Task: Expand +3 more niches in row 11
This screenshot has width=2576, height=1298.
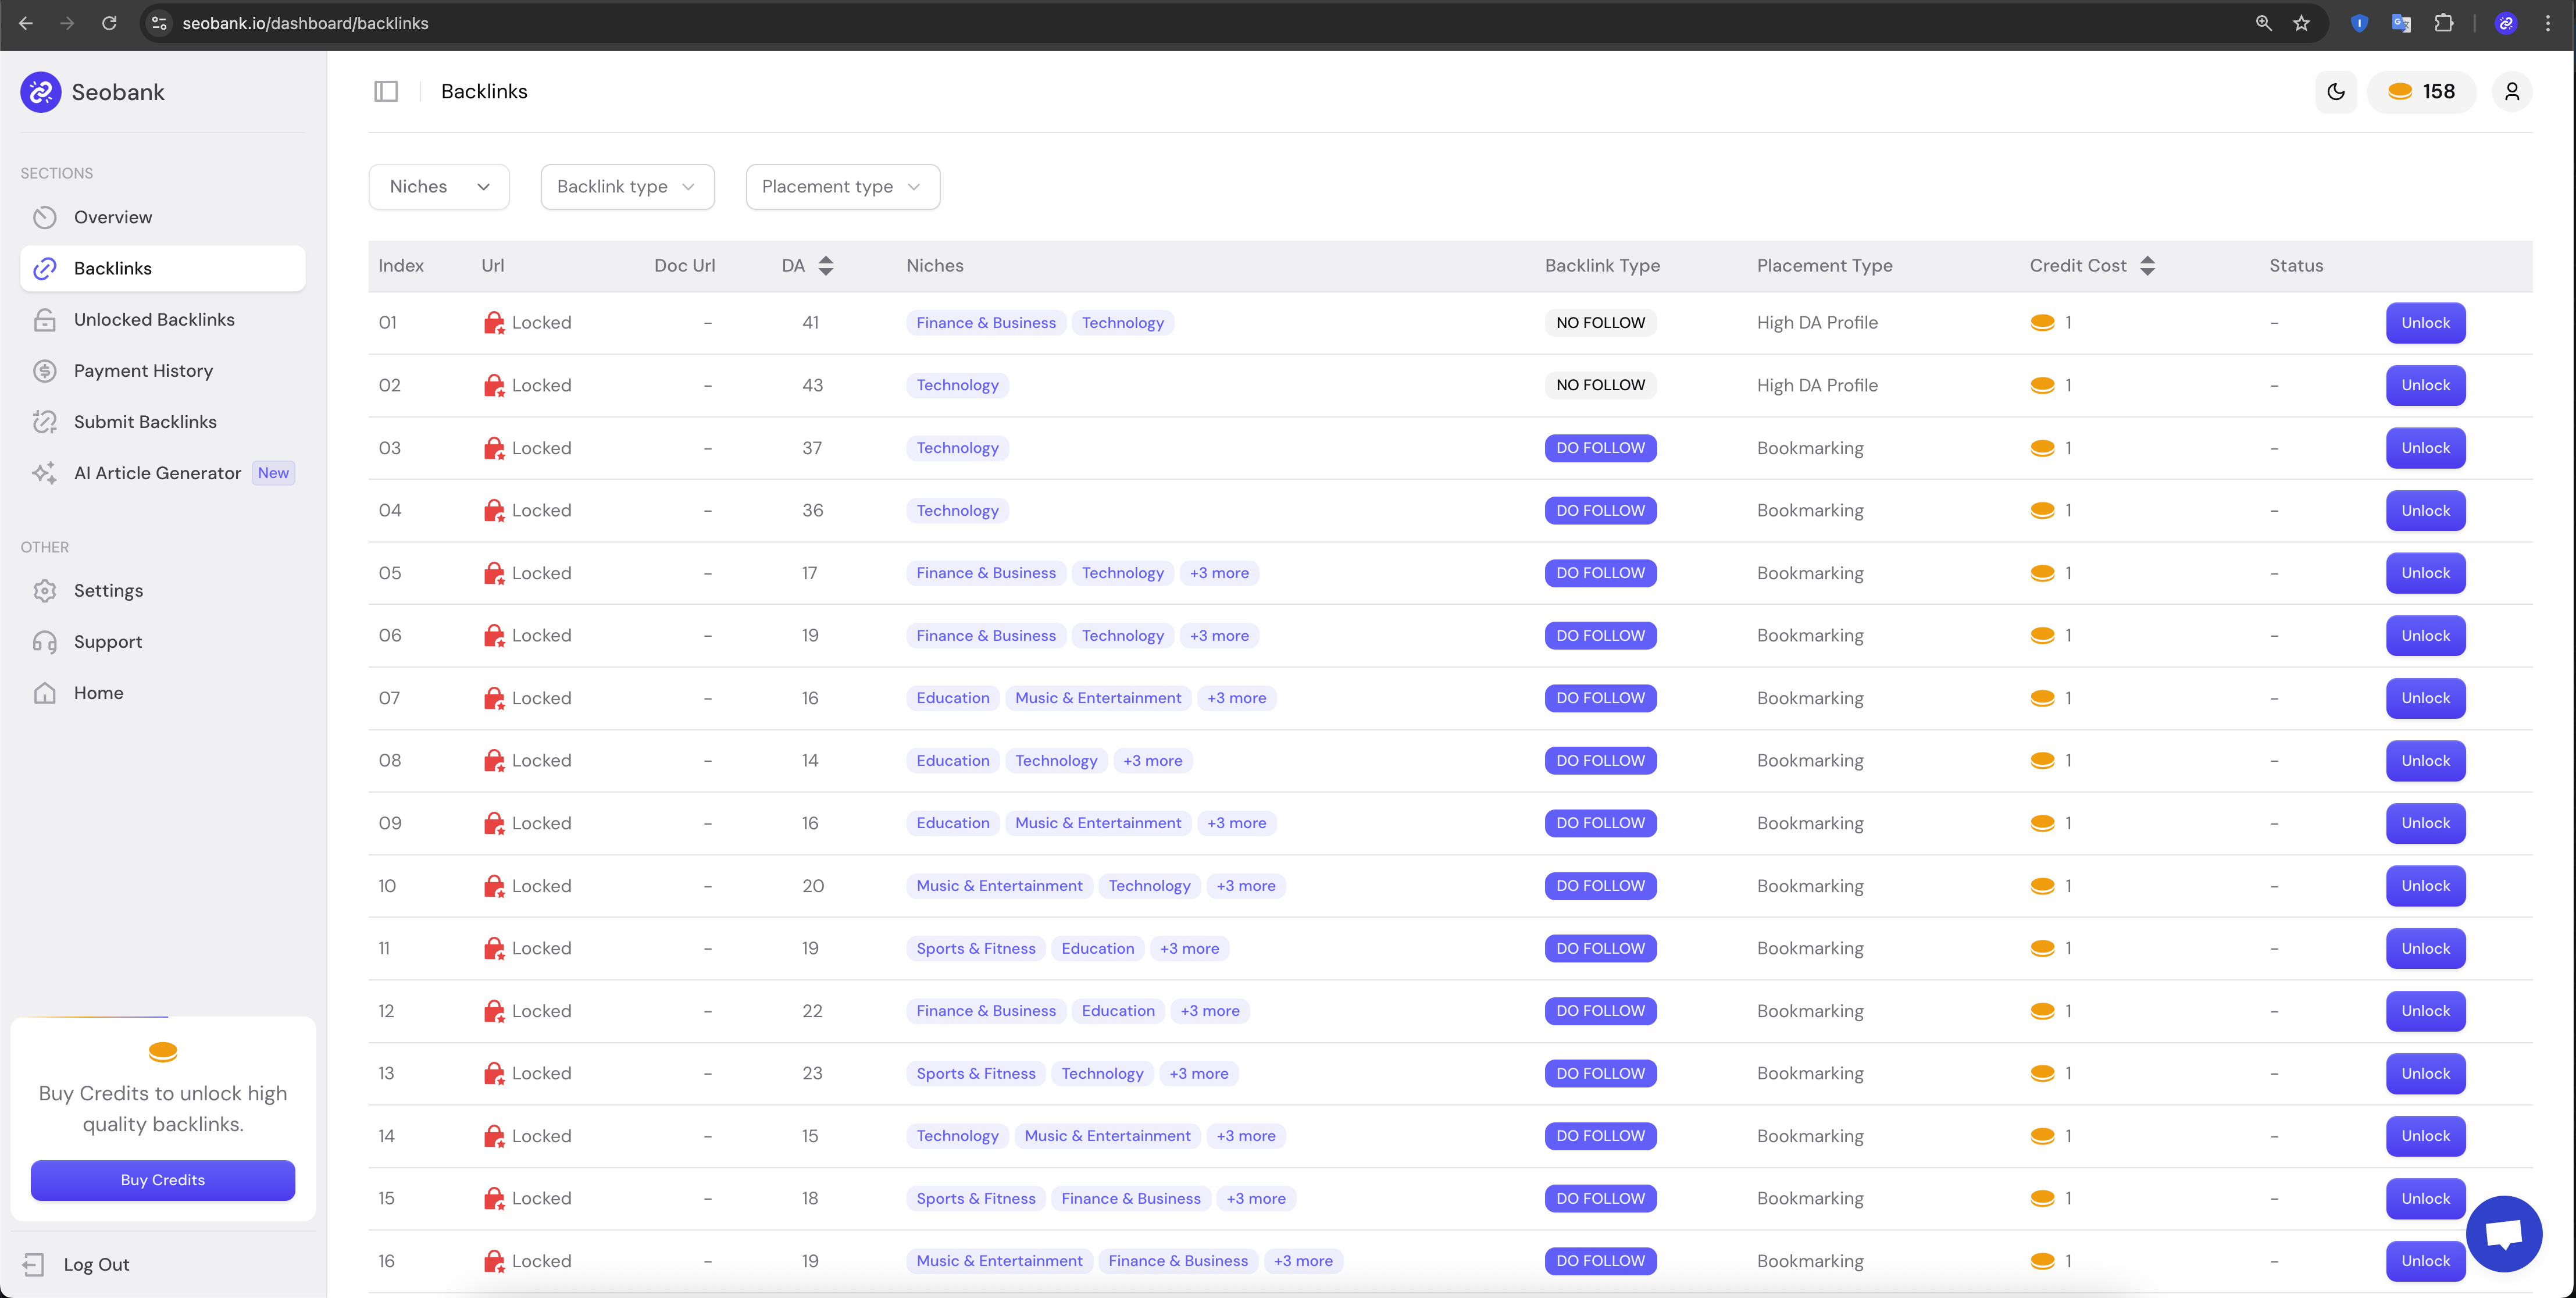Action: click(1189, 948)
